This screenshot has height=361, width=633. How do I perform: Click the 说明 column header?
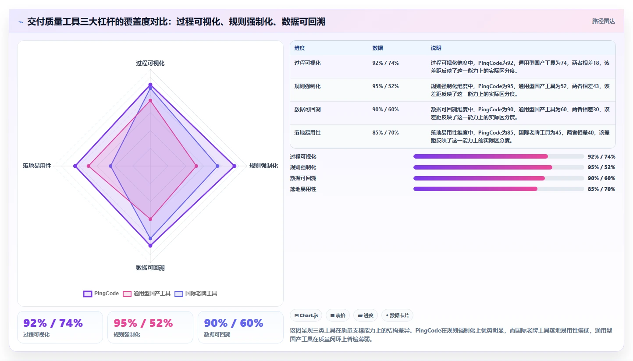click(436, 48)
